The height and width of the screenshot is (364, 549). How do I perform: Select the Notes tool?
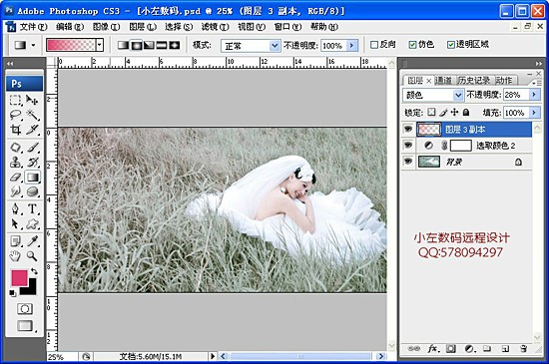pos(15,241)
